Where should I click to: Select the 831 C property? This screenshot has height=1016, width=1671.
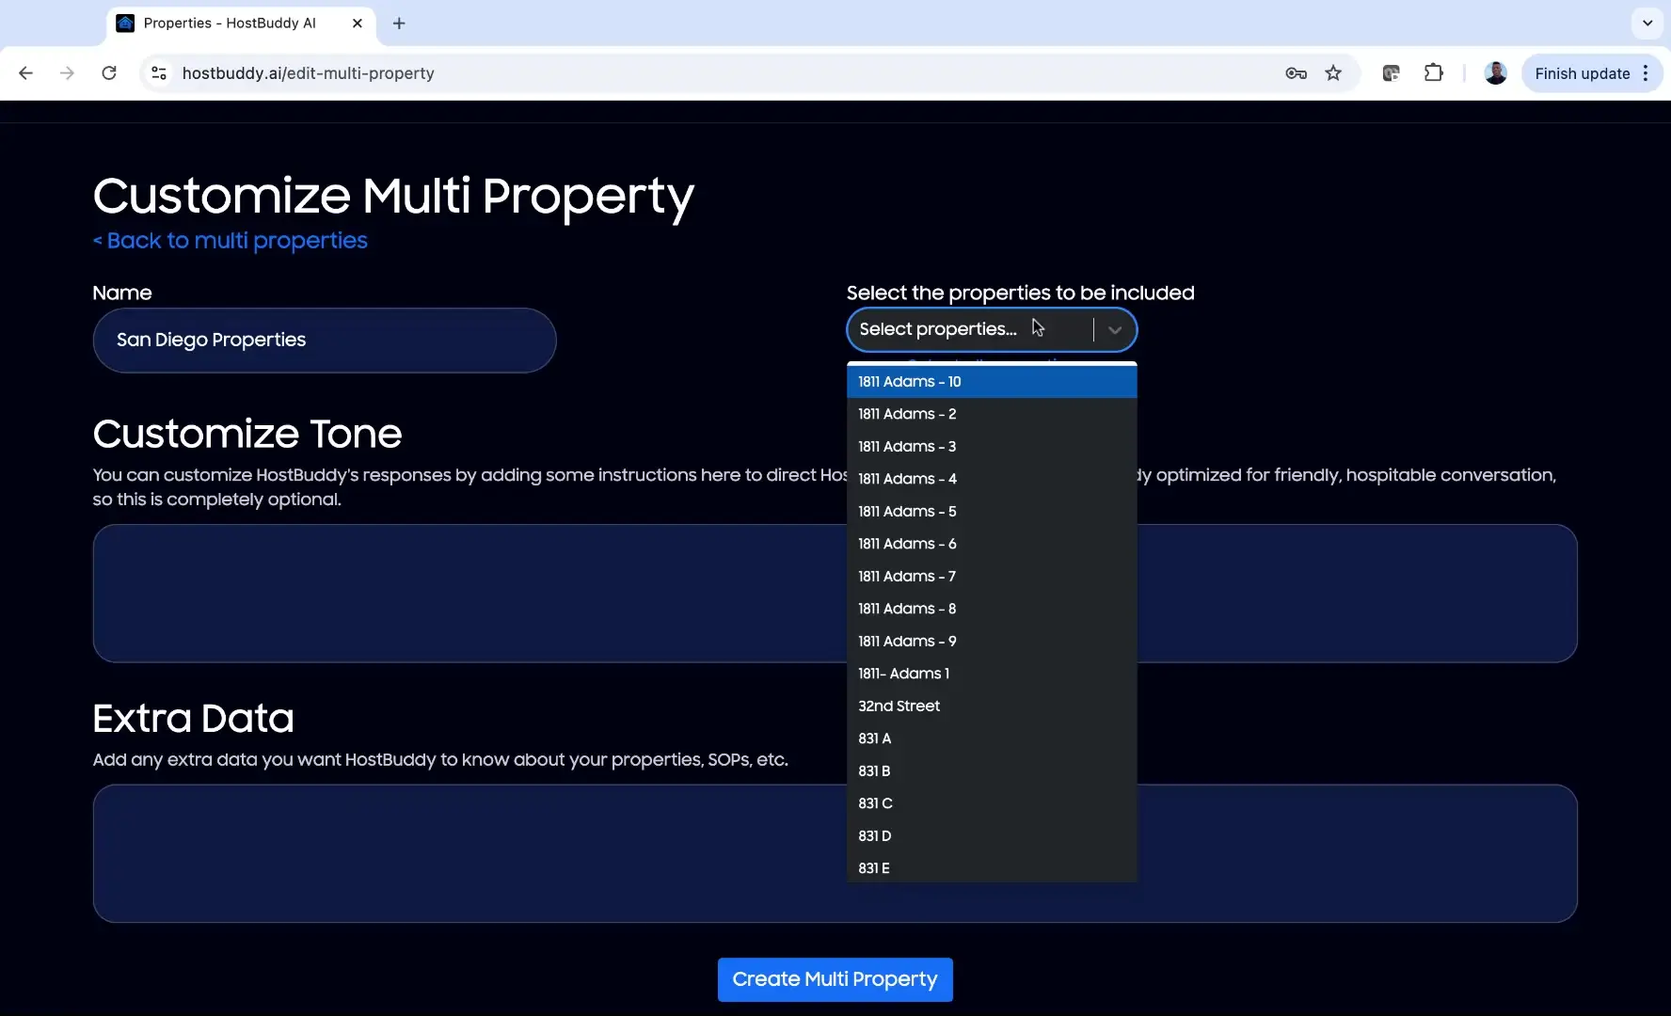[992, 803]
